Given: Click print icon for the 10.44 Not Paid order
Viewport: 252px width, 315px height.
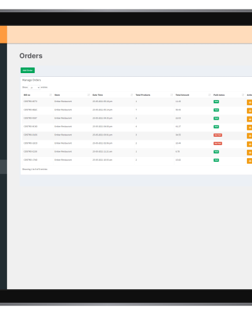Looking at the screenshot, I should coord(249,144).
